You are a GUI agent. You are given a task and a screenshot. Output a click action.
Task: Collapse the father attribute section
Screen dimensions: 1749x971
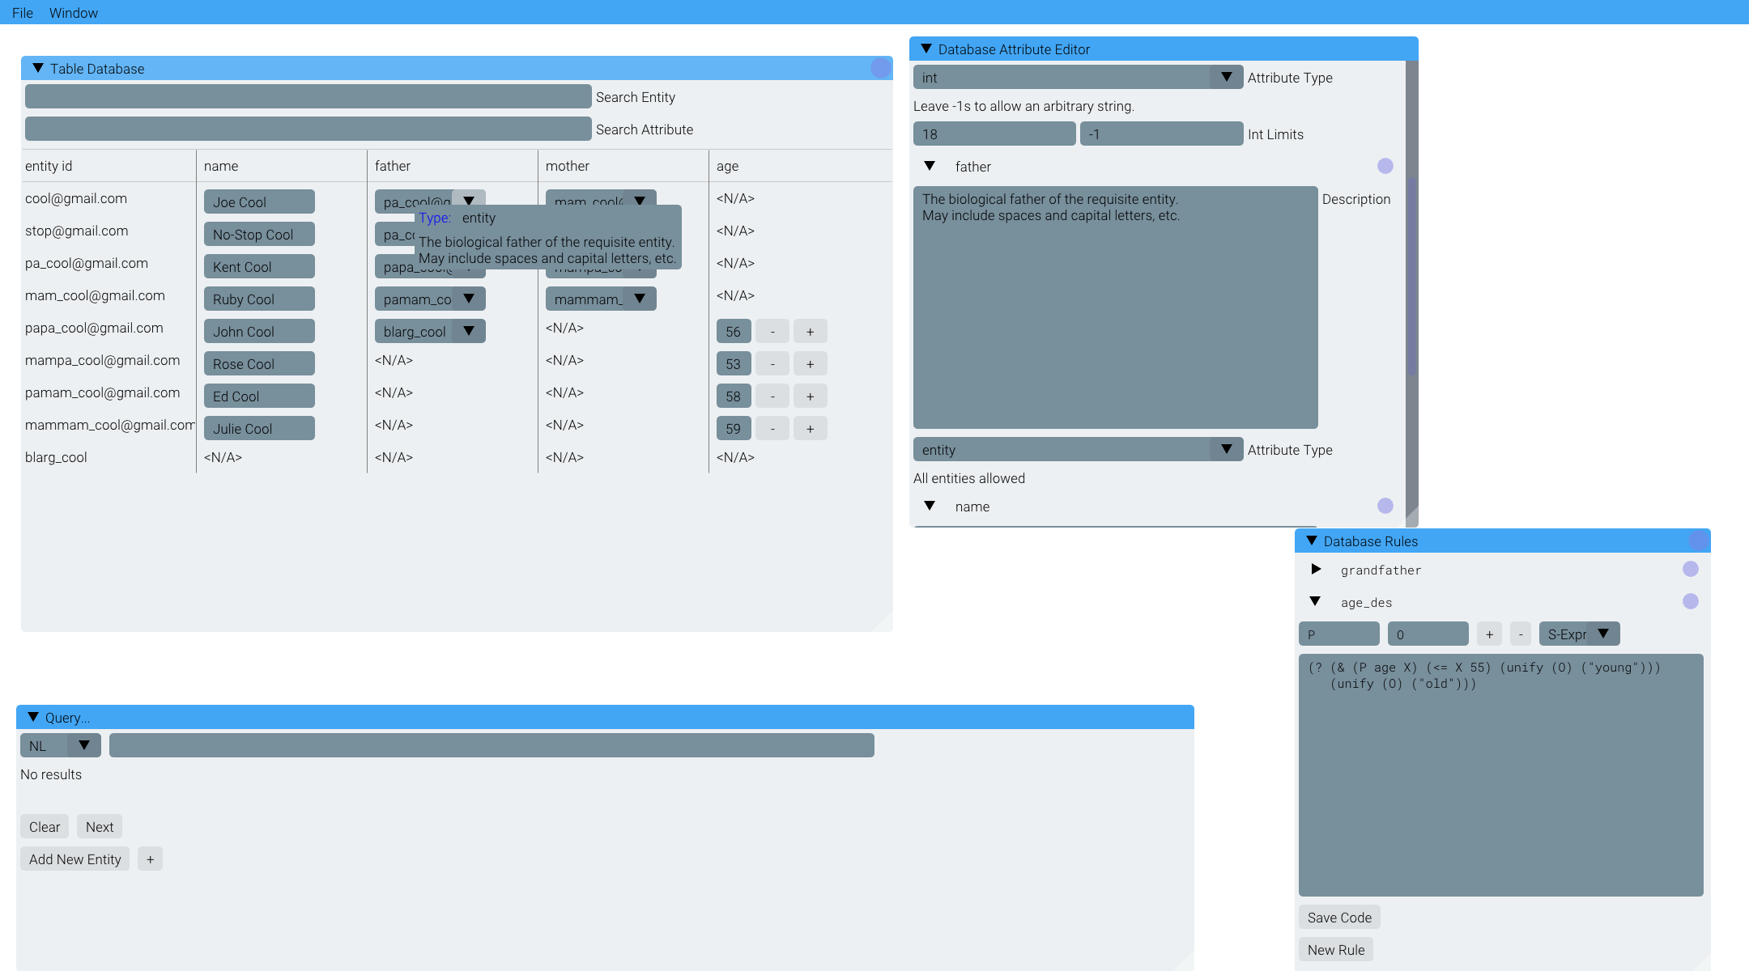click(930, 166)
